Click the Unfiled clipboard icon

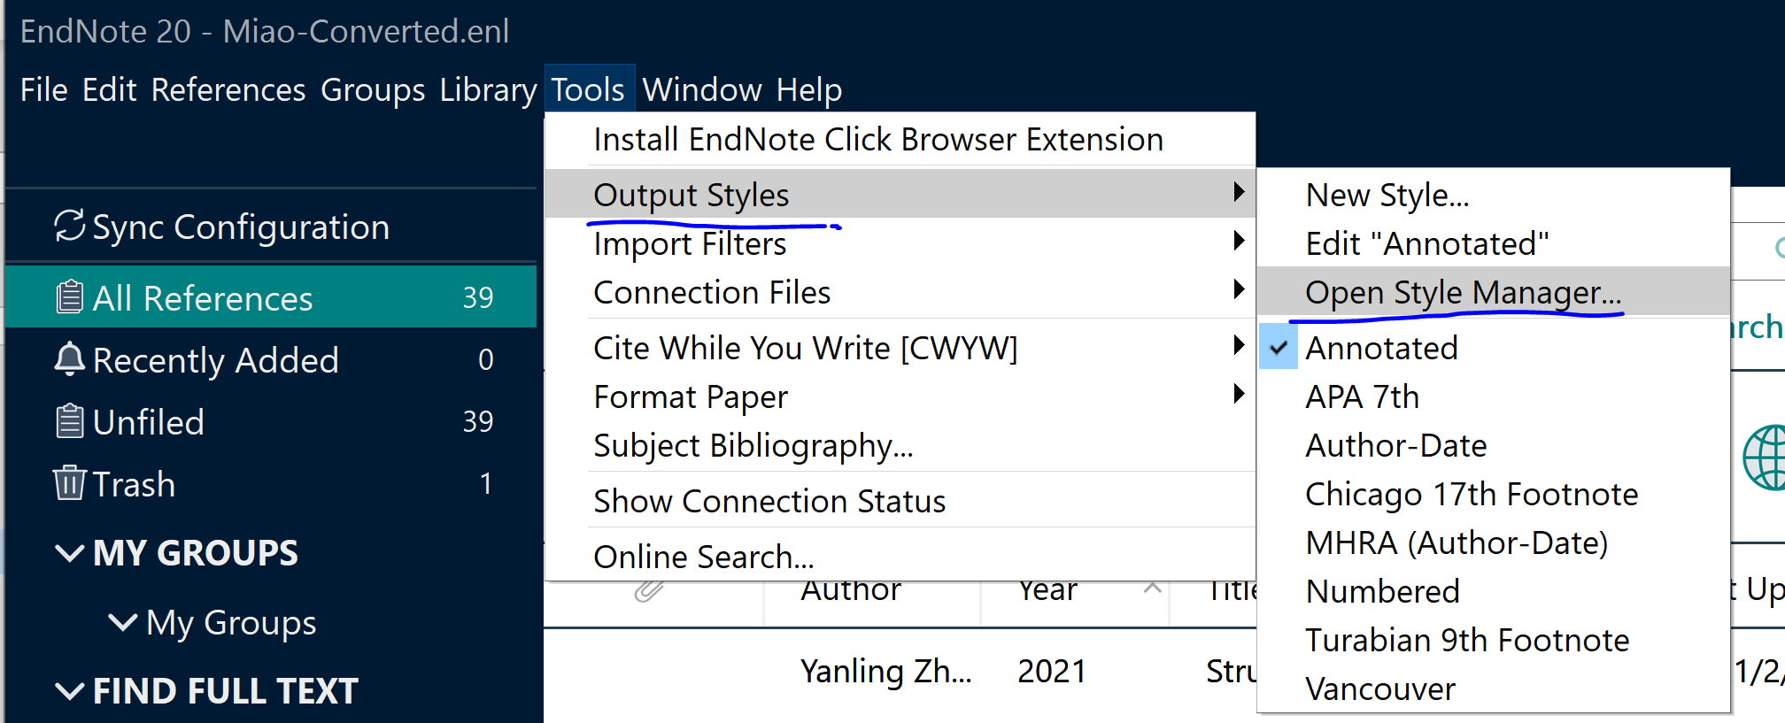pyautogui.click(x=69, y=421)
